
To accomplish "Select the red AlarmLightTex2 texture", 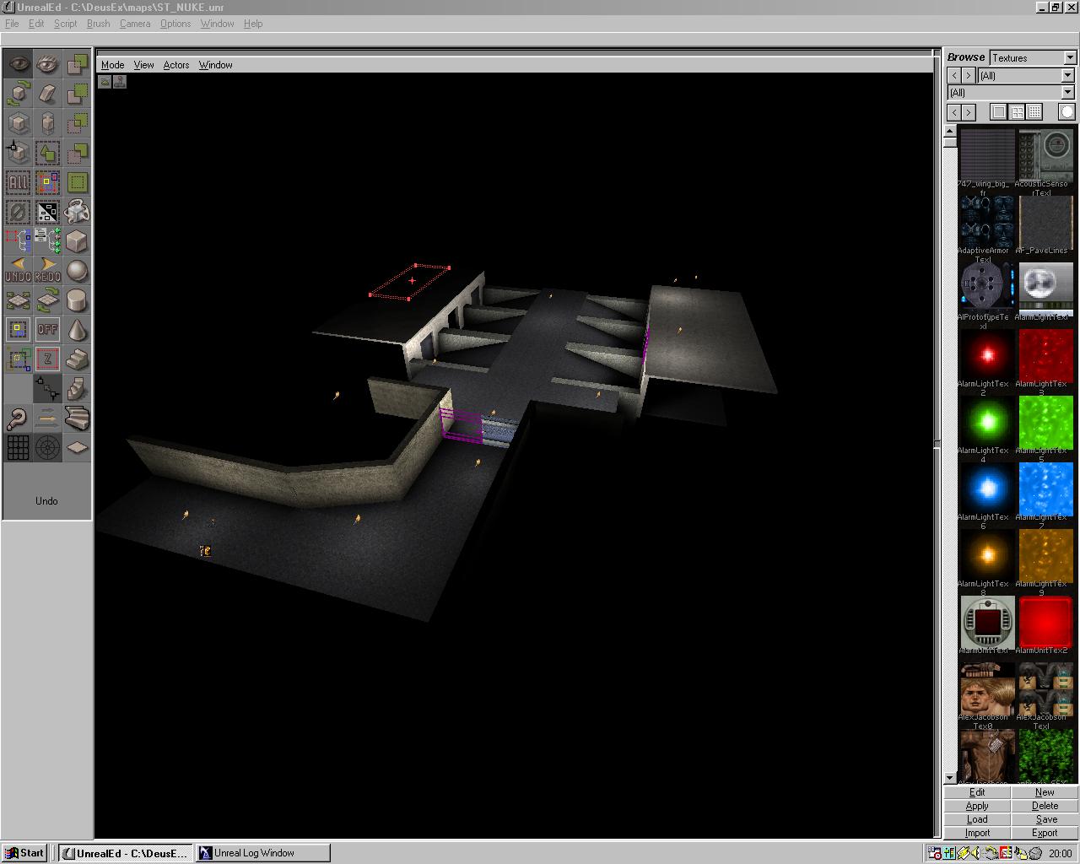I will coord(987,355).
